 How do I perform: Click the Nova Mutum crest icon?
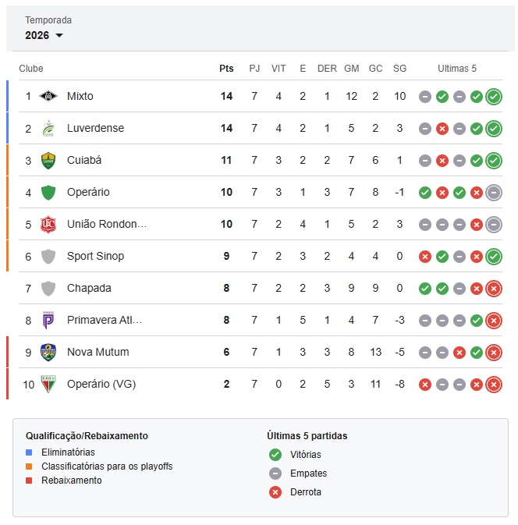(48, 352)
